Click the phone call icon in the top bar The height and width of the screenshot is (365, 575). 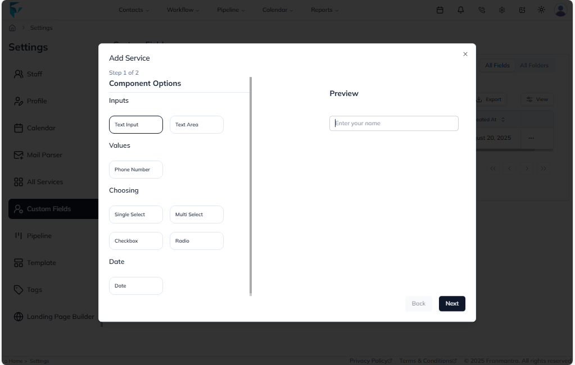coord(481,10)
